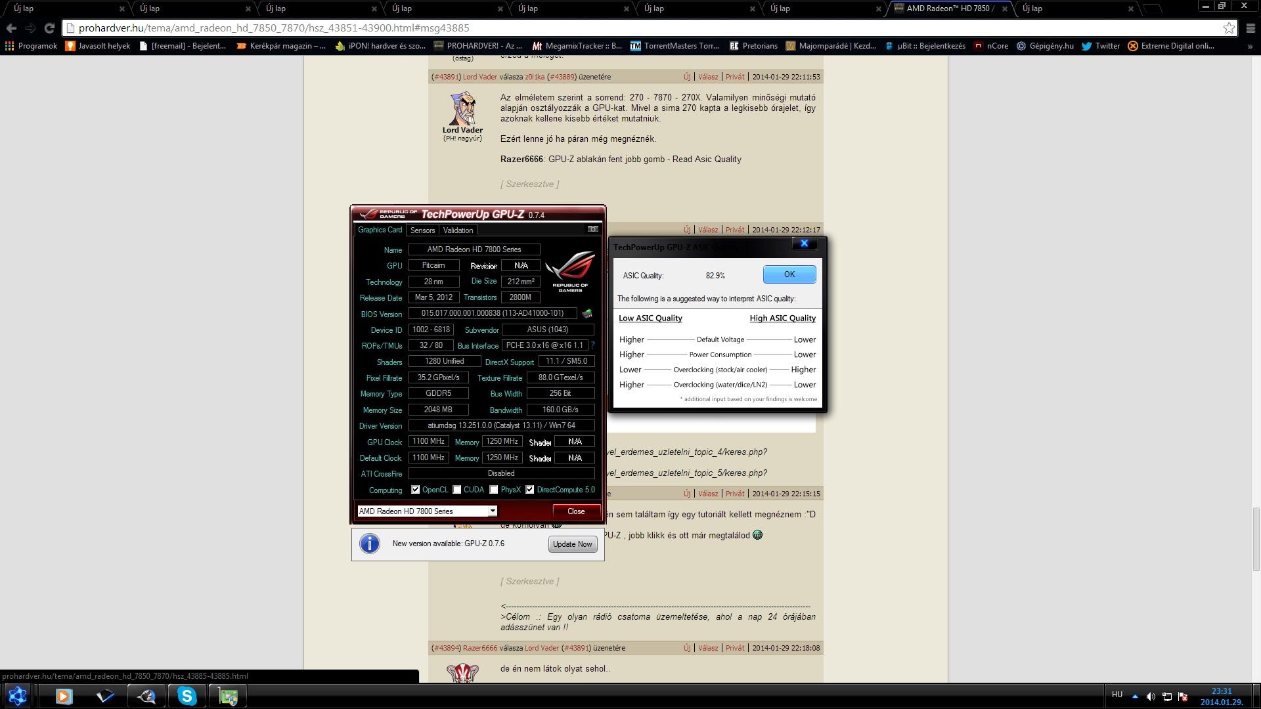Click the GPU Clock 1100 MHz field
Viewport: 1261px width, 709px height.
coord(428,442)
